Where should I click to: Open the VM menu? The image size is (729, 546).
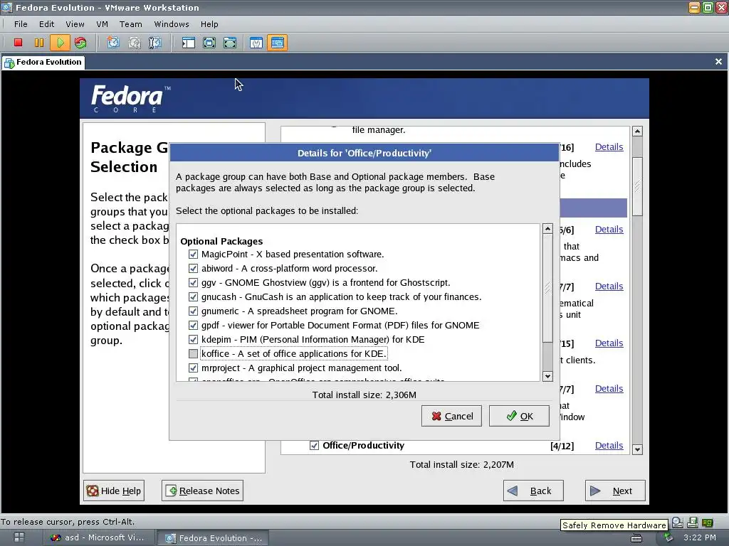[x=103, y=24]
